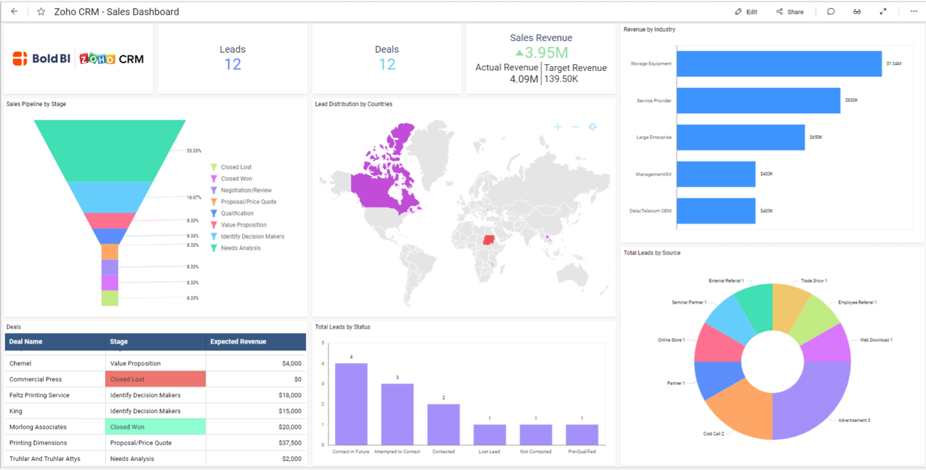Toggle Needs Analysis in the funnel legend
Image resolution: width=926 pixels, height=470 pixels.
point(240,248)
